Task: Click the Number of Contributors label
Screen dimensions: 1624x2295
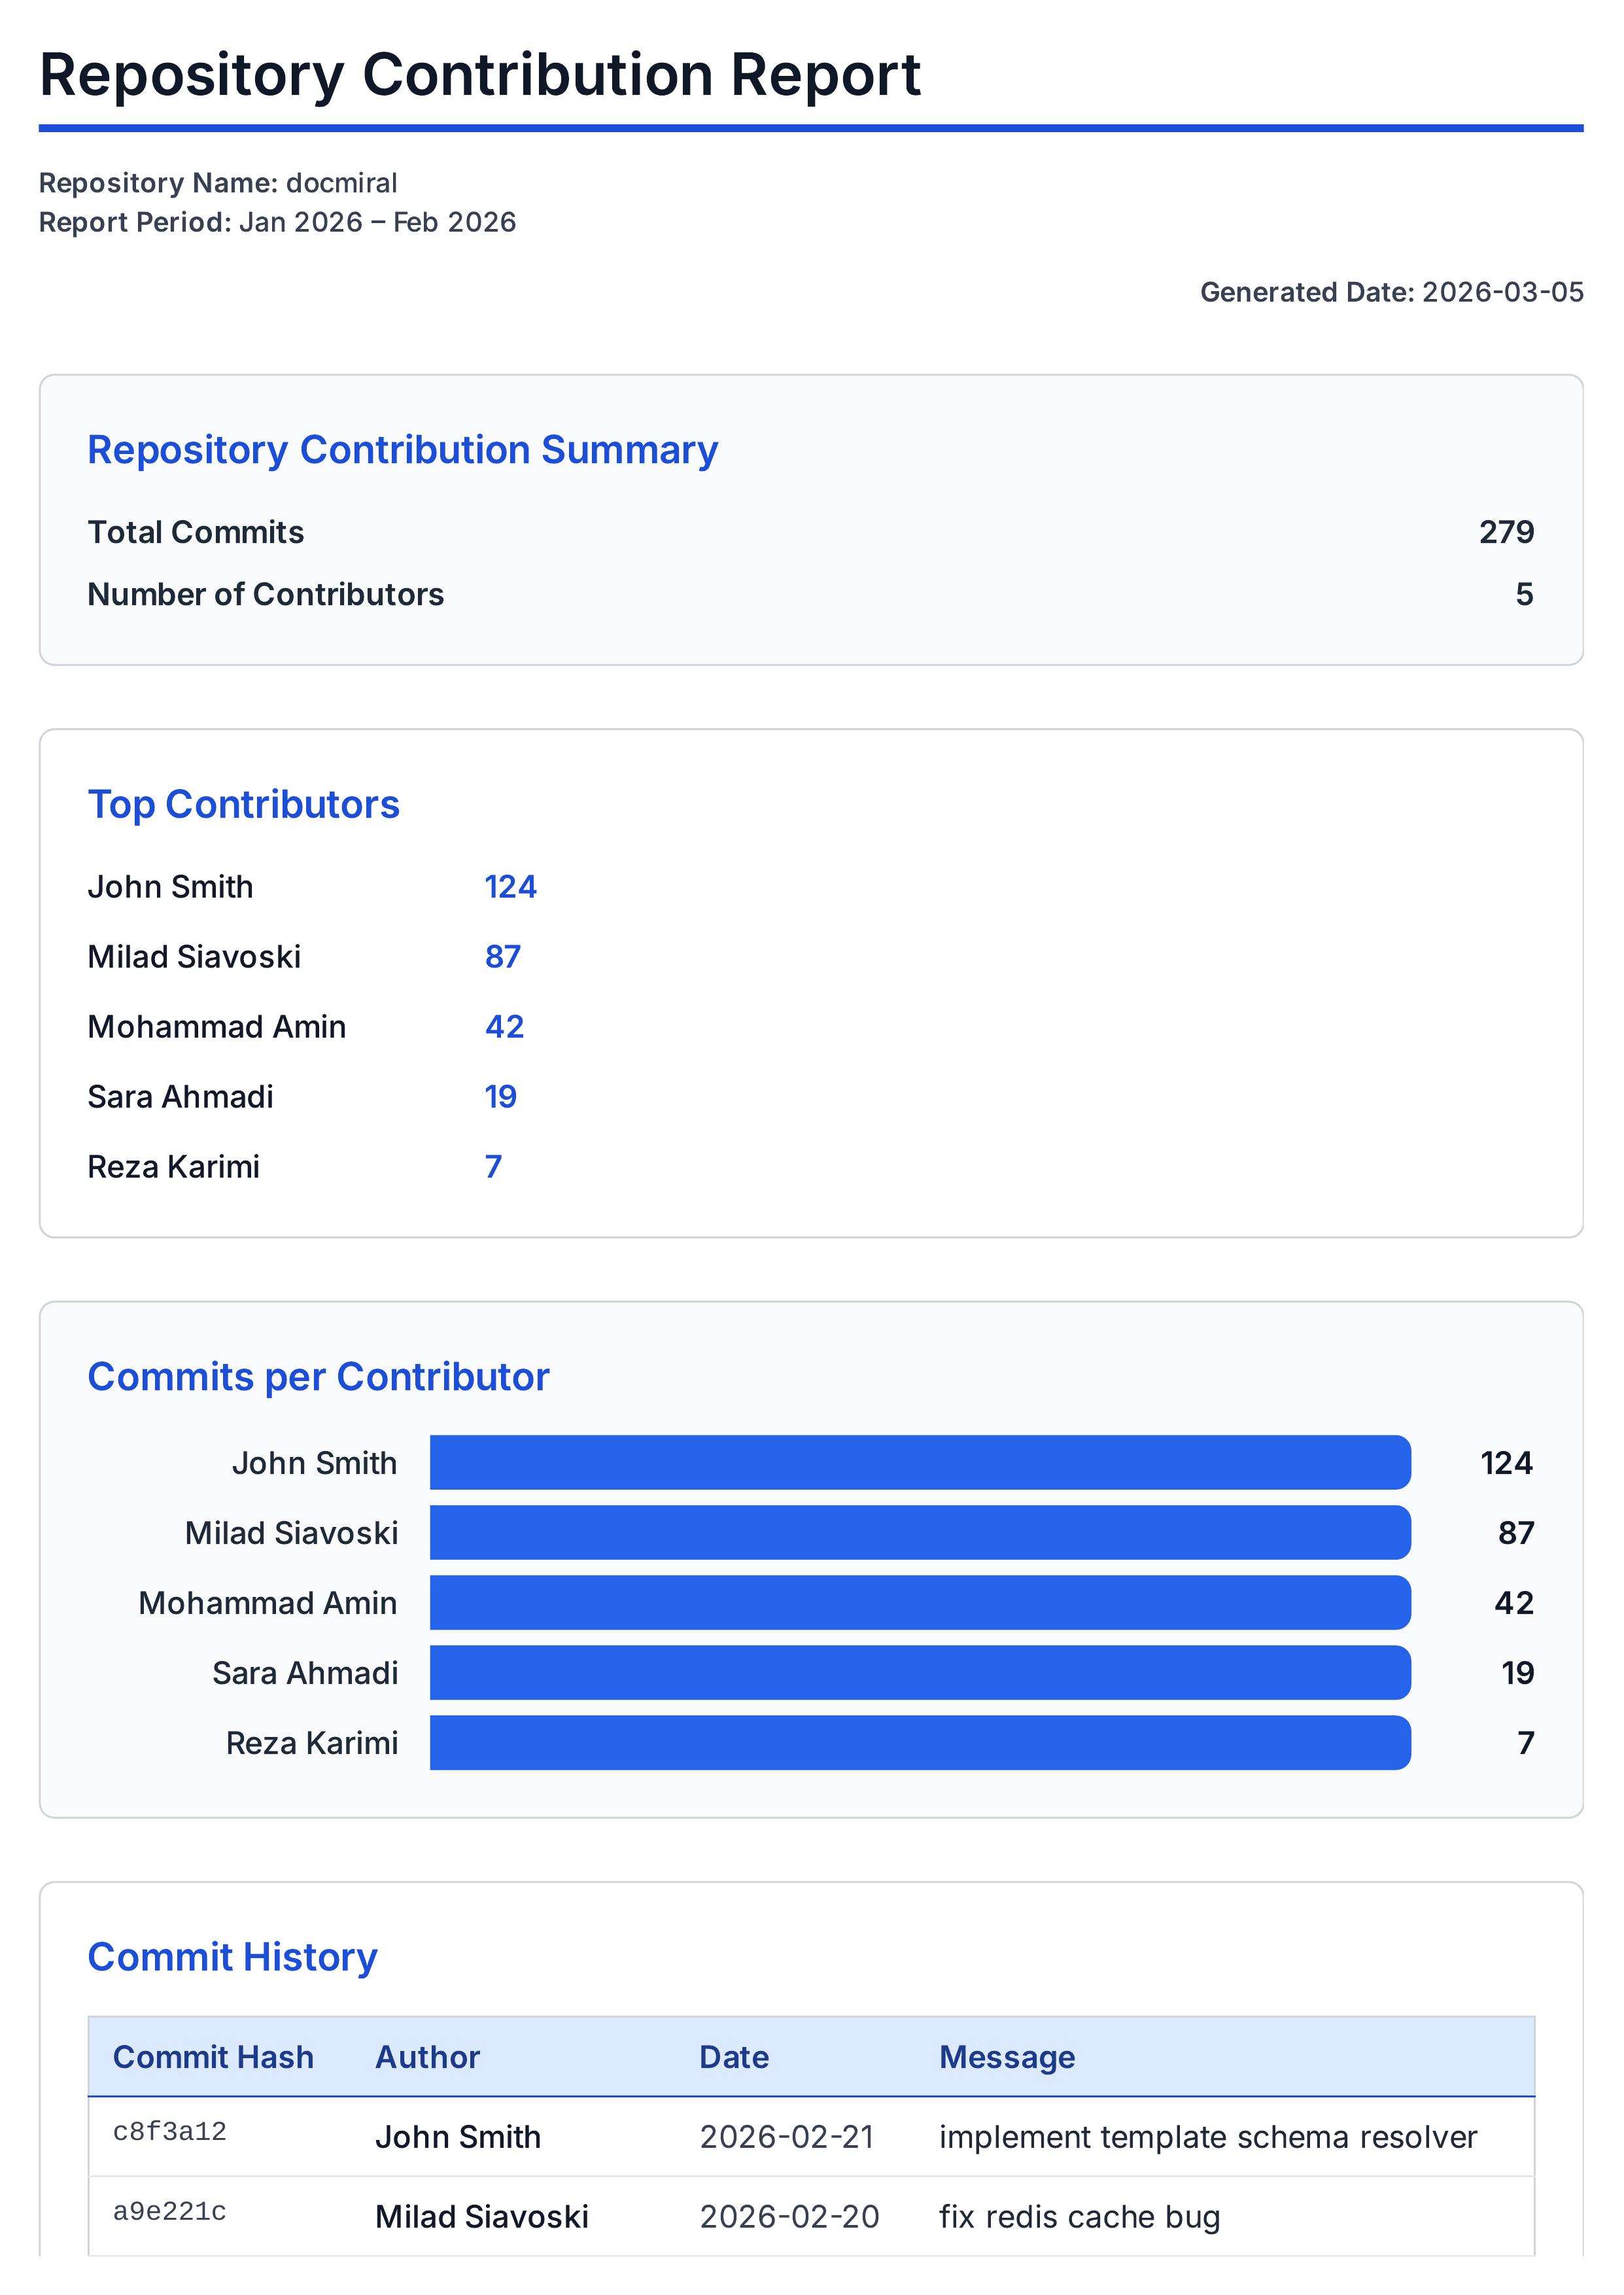Action: click(265, 594)
